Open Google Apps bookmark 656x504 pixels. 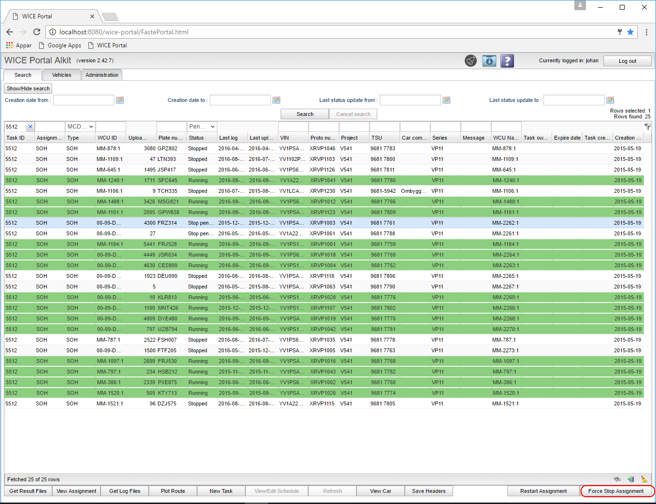point(60,45)
